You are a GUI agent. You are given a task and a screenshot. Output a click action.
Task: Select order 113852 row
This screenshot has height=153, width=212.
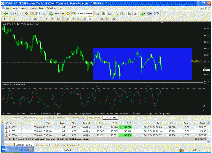(x=105, y=131)
